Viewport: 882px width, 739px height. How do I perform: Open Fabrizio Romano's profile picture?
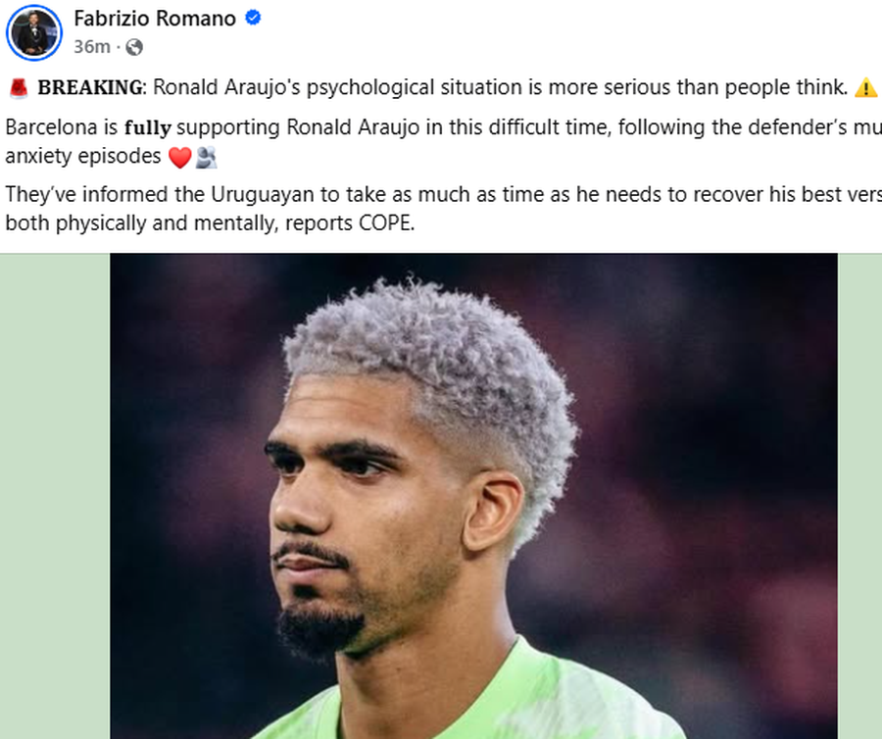pyautogui.click(x=33, y=32)
